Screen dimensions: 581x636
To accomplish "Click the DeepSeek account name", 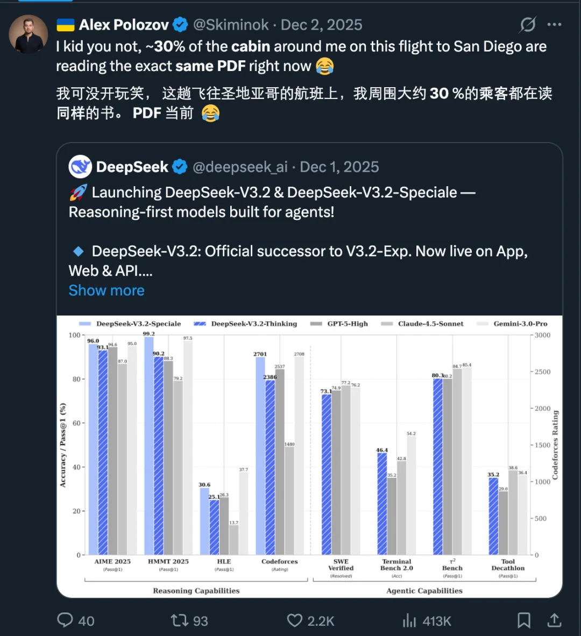I will pyautogui.click(x=132, y=167).
